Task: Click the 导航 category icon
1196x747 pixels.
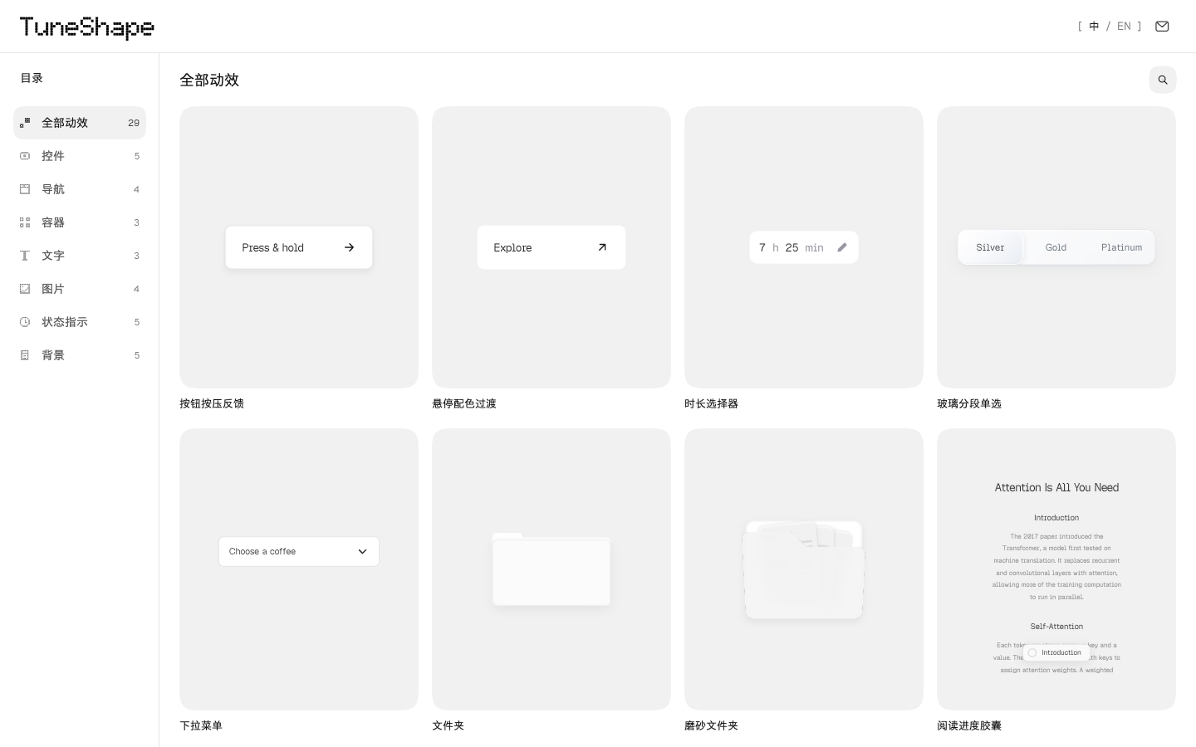Action: [x=25, y=189]
